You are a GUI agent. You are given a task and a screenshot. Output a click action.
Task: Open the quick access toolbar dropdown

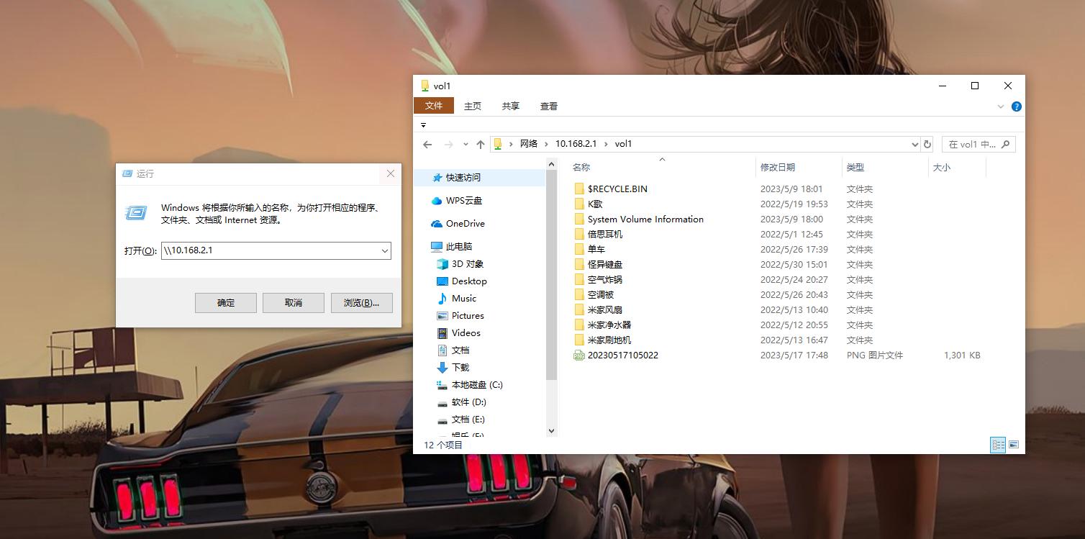[x=424, y=124]
